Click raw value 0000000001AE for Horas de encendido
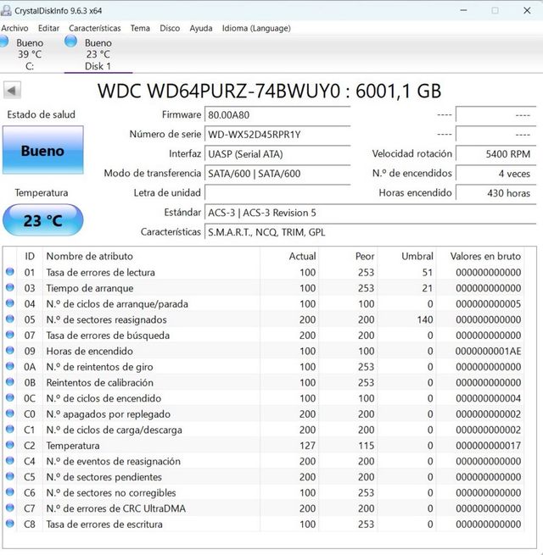This screenshot has width=543, height=555. click(488, 351)
